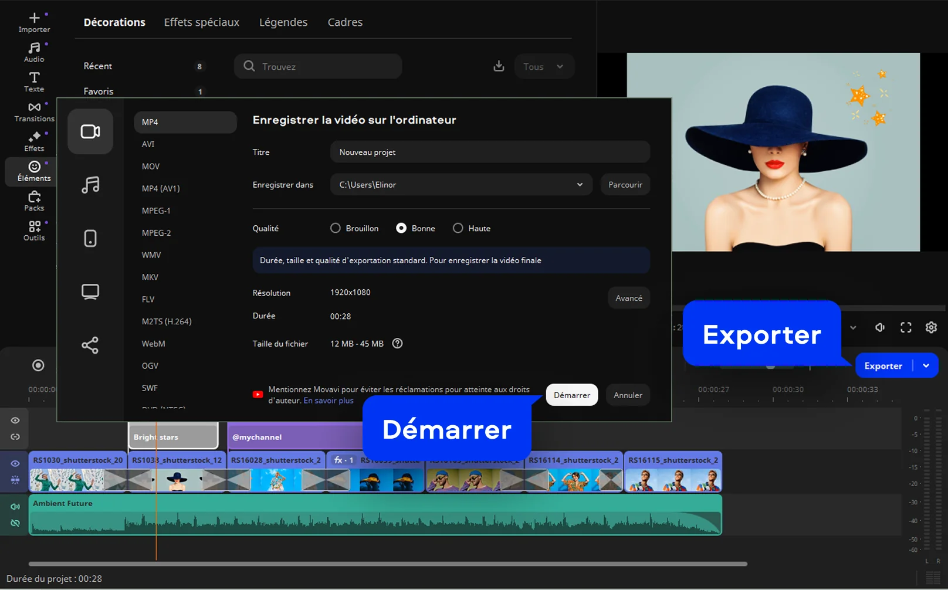Screen dimensions: 948x590
Task: Select the Haute quality radio button
Action: click(x=458, y=228)
